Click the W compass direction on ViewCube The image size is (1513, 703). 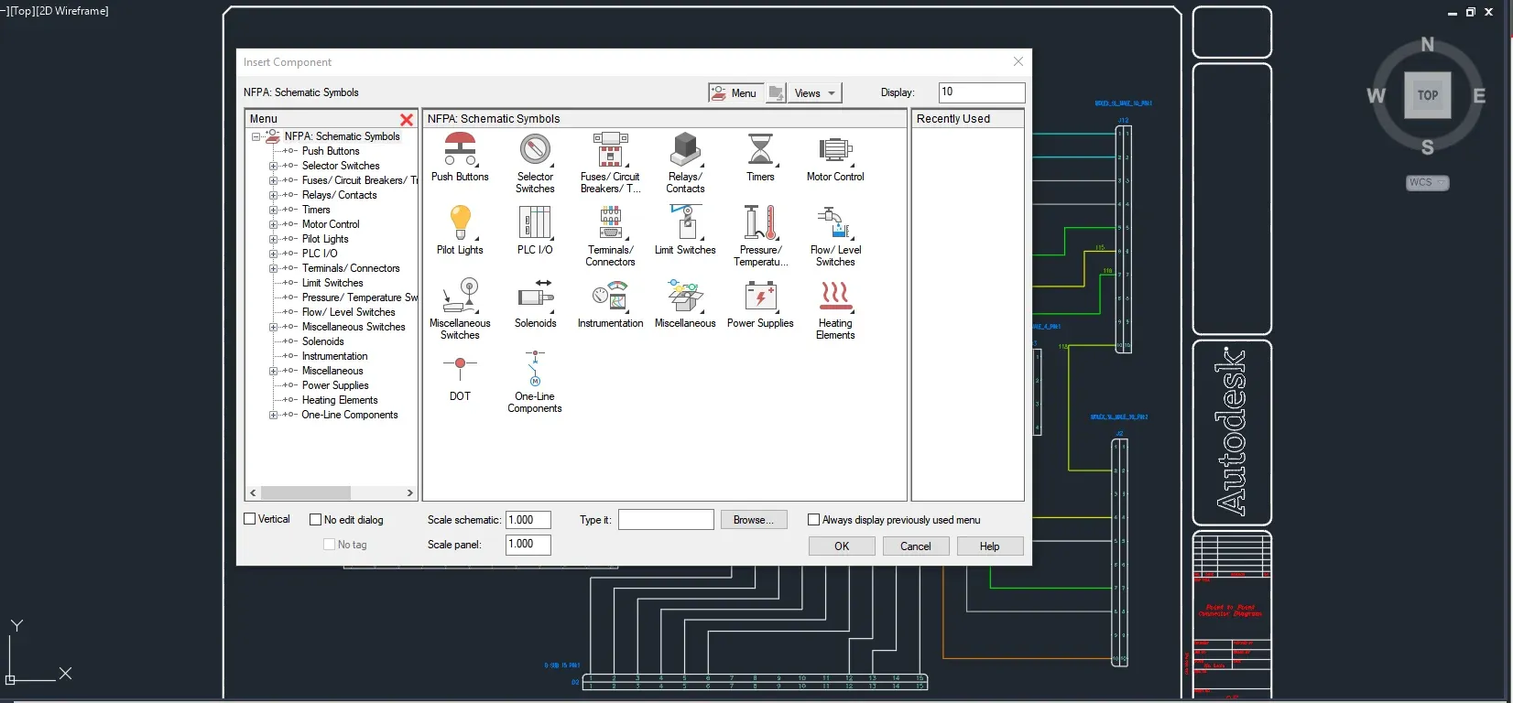click(x=1376, y=95)
